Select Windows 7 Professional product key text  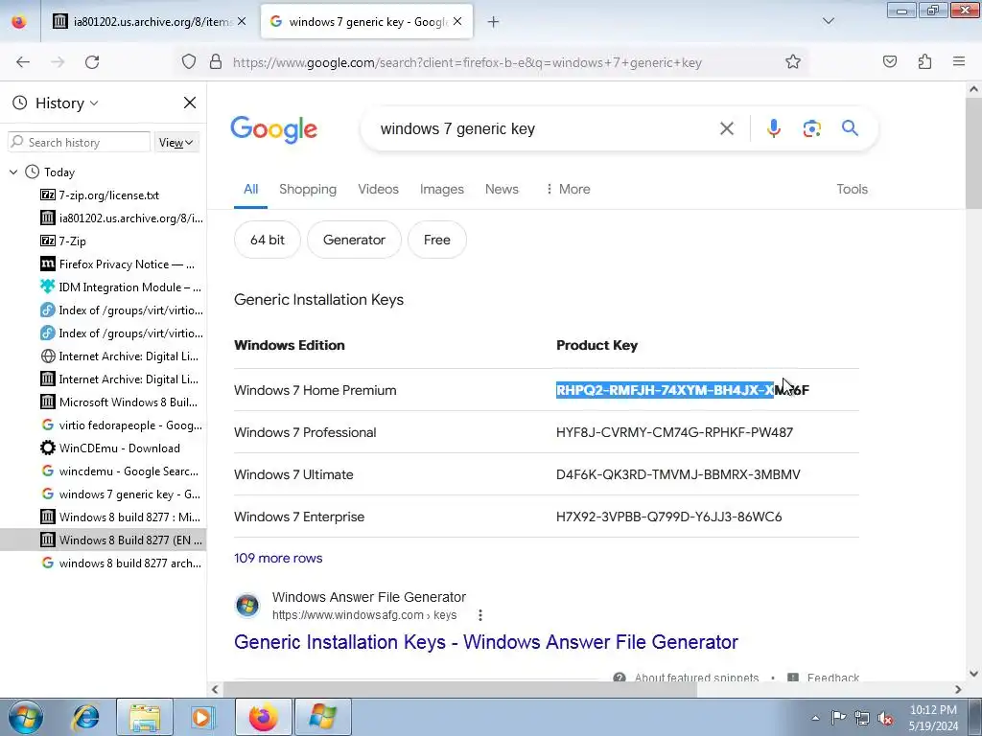click(x=674, y=432)
